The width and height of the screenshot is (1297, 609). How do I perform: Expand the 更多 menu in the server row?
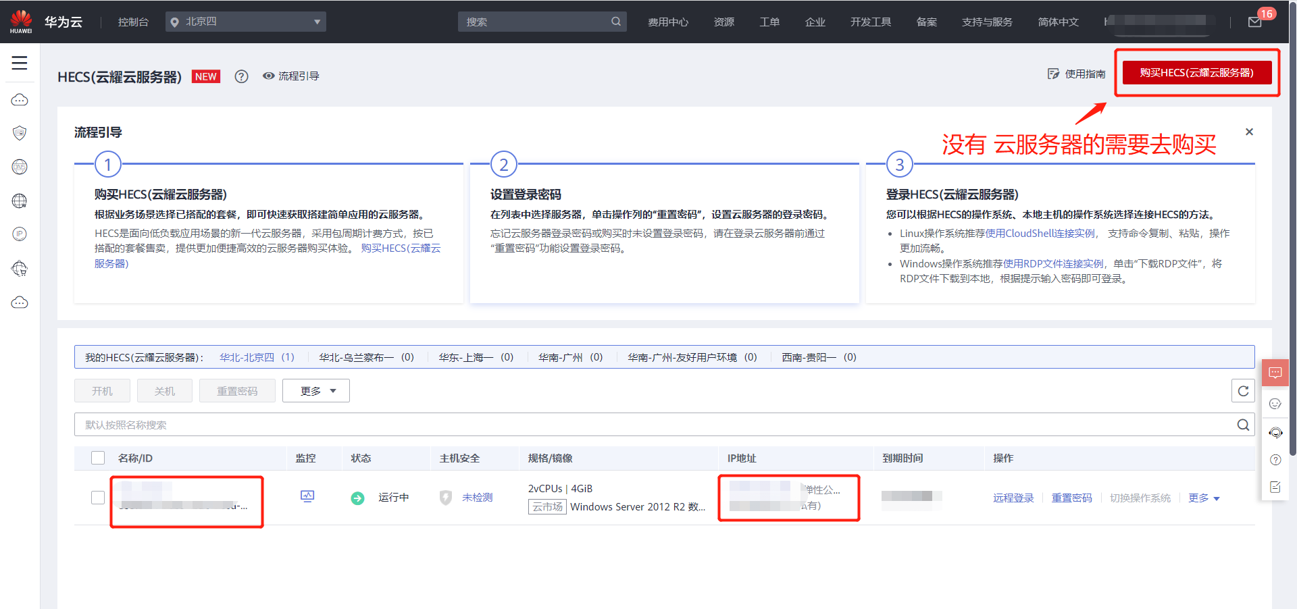point(1204,498)
